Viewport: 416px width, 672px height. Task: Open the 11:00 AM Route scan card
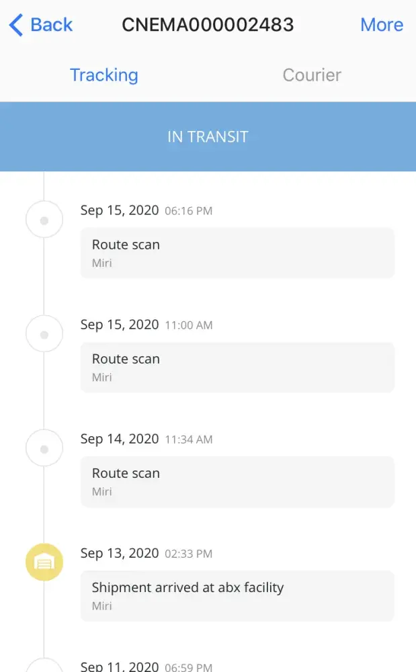pyautogui.click(x=237, y=367)
